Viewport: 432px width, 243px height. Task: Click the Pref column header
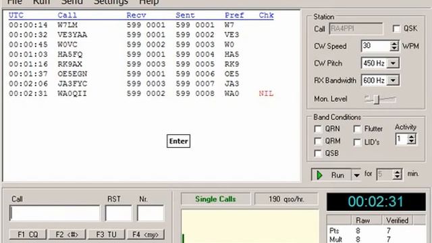[x=234, y=15]
